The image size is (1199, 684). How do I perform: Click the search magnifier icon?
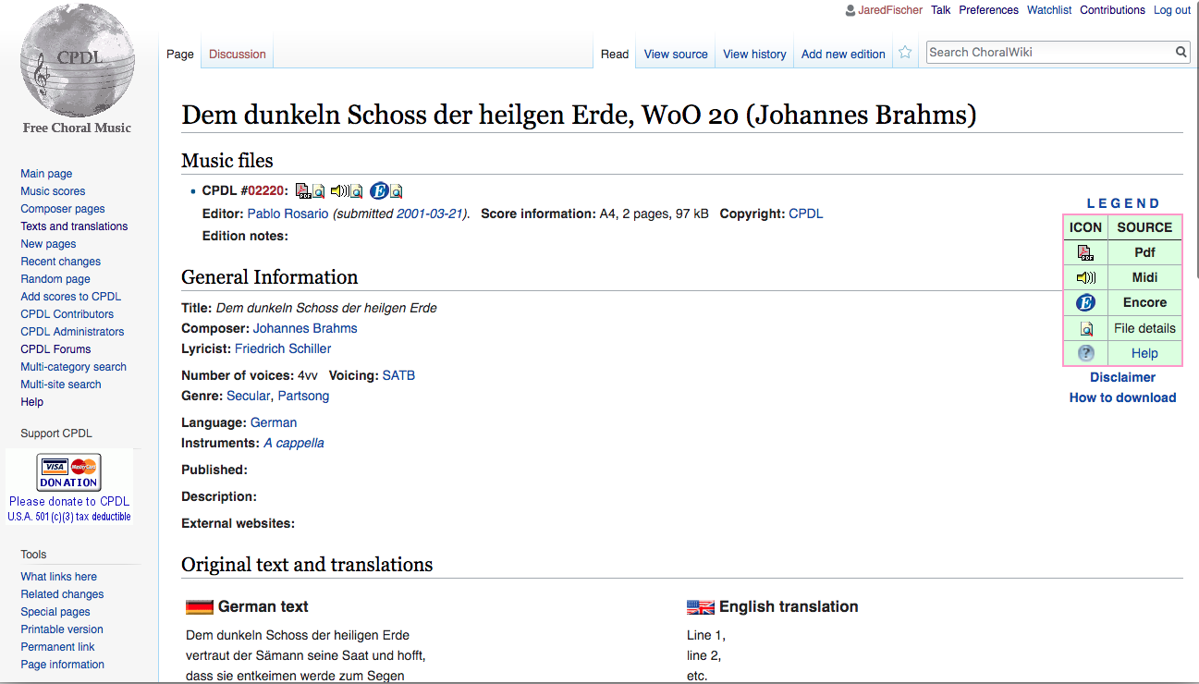[1181, 53]
